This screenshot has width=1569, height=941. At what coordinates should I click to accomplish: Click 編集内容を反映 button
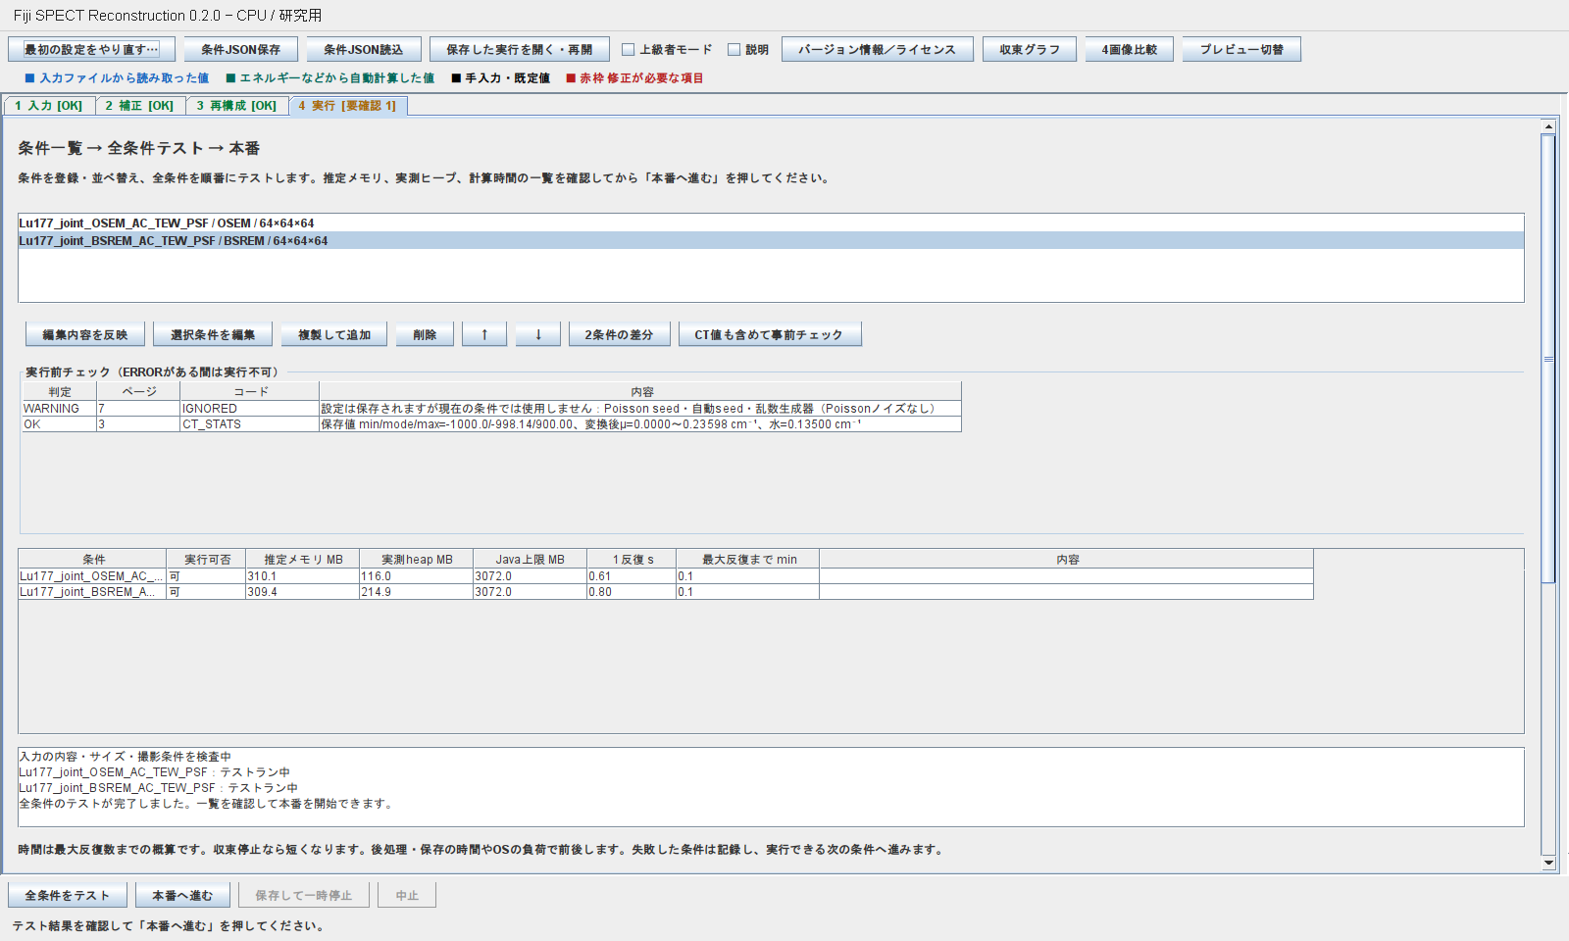(x=85, y=334)
